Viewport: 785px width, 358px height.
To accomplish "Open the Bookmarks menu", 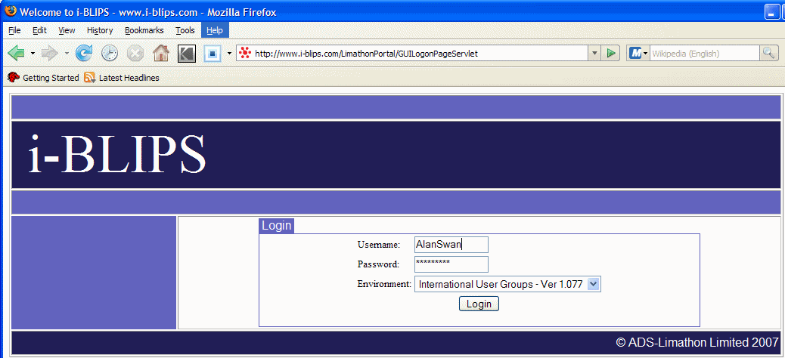I will coord(144,30).
